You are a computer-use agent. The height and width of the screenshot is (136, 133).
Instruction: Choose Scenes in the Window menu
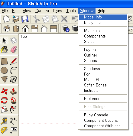(x=103, y=61)
